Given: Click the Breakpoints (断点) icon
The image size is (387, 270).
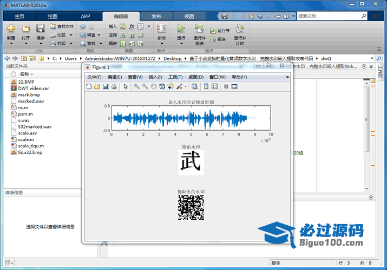Looking at the screenshot, I should 162,29.
